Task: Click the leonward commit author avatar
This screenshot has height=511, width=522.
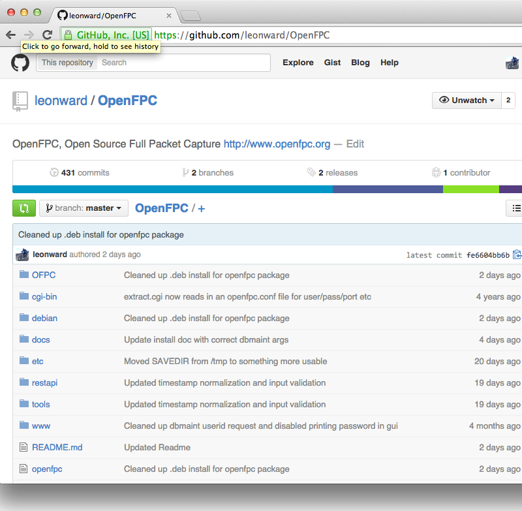Action: (x=22, y=255)
